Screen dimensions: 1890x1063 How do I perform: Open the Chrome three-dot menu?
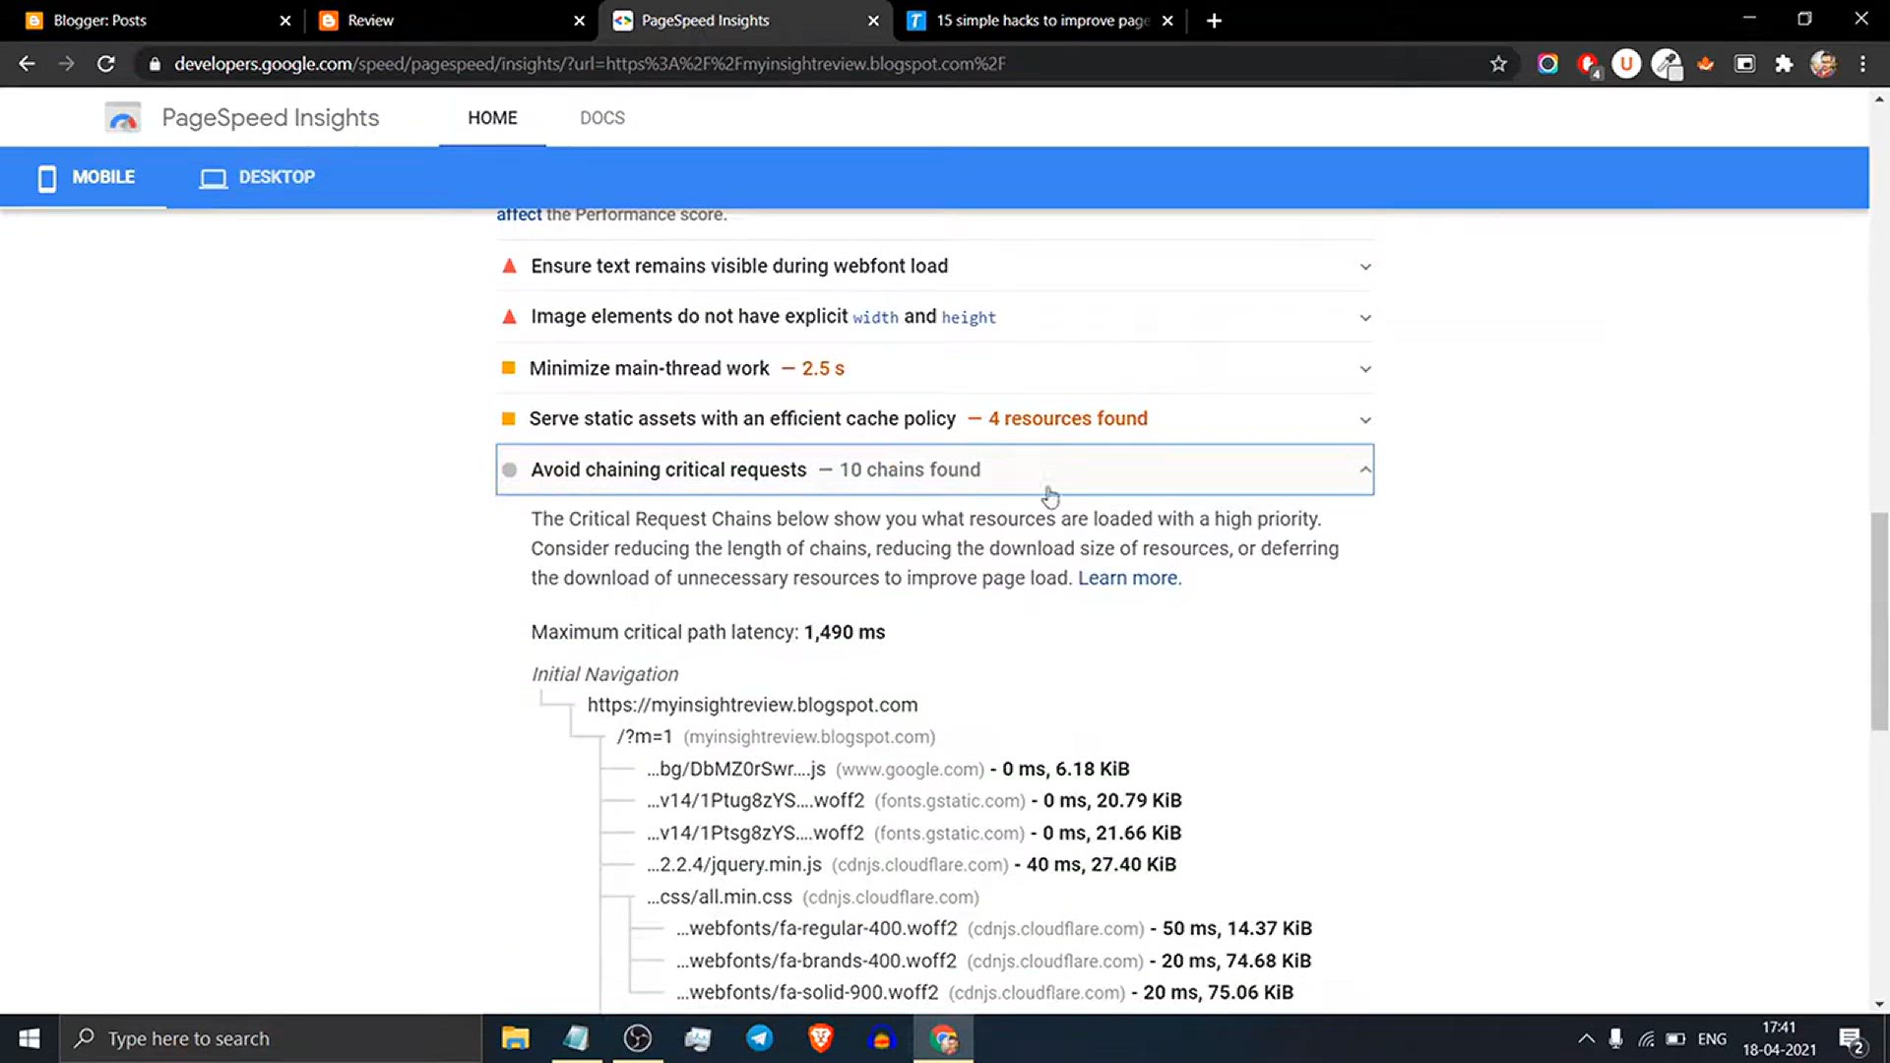(1862, 64)
